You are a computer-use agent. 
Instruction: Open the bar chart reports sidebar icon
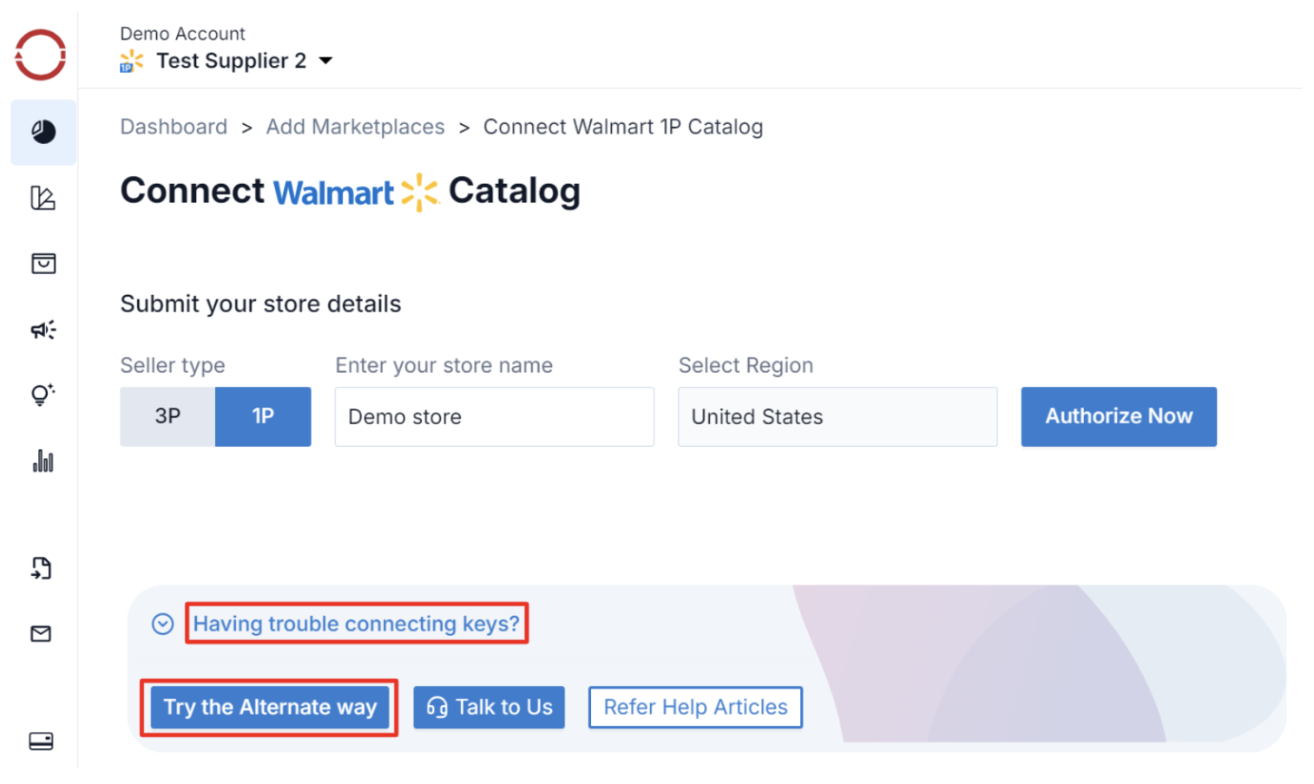point(43,461)
